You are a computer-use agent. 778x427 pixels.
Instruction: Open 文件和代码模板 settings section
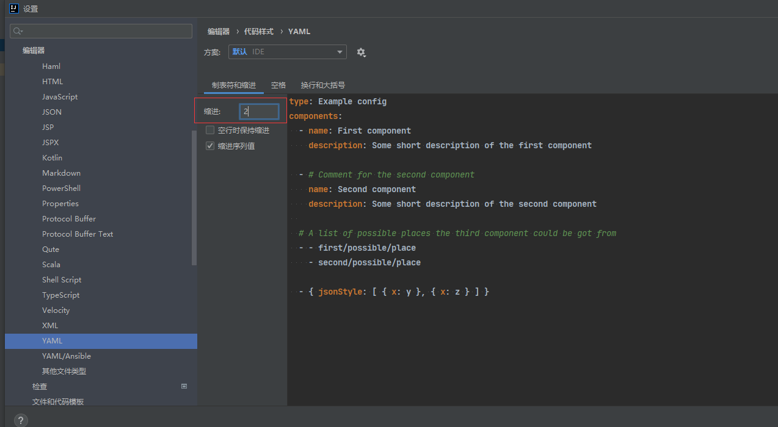pyautogui.click(x=58, y=401)
